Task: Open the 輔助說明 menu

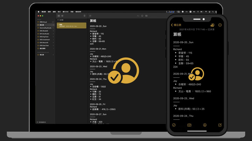Action: (78, 12)
